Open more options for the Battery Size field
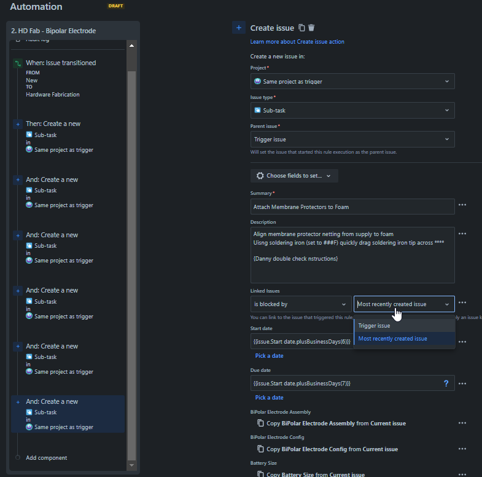Viewport: 482px width, 477px height. (462, 474)
